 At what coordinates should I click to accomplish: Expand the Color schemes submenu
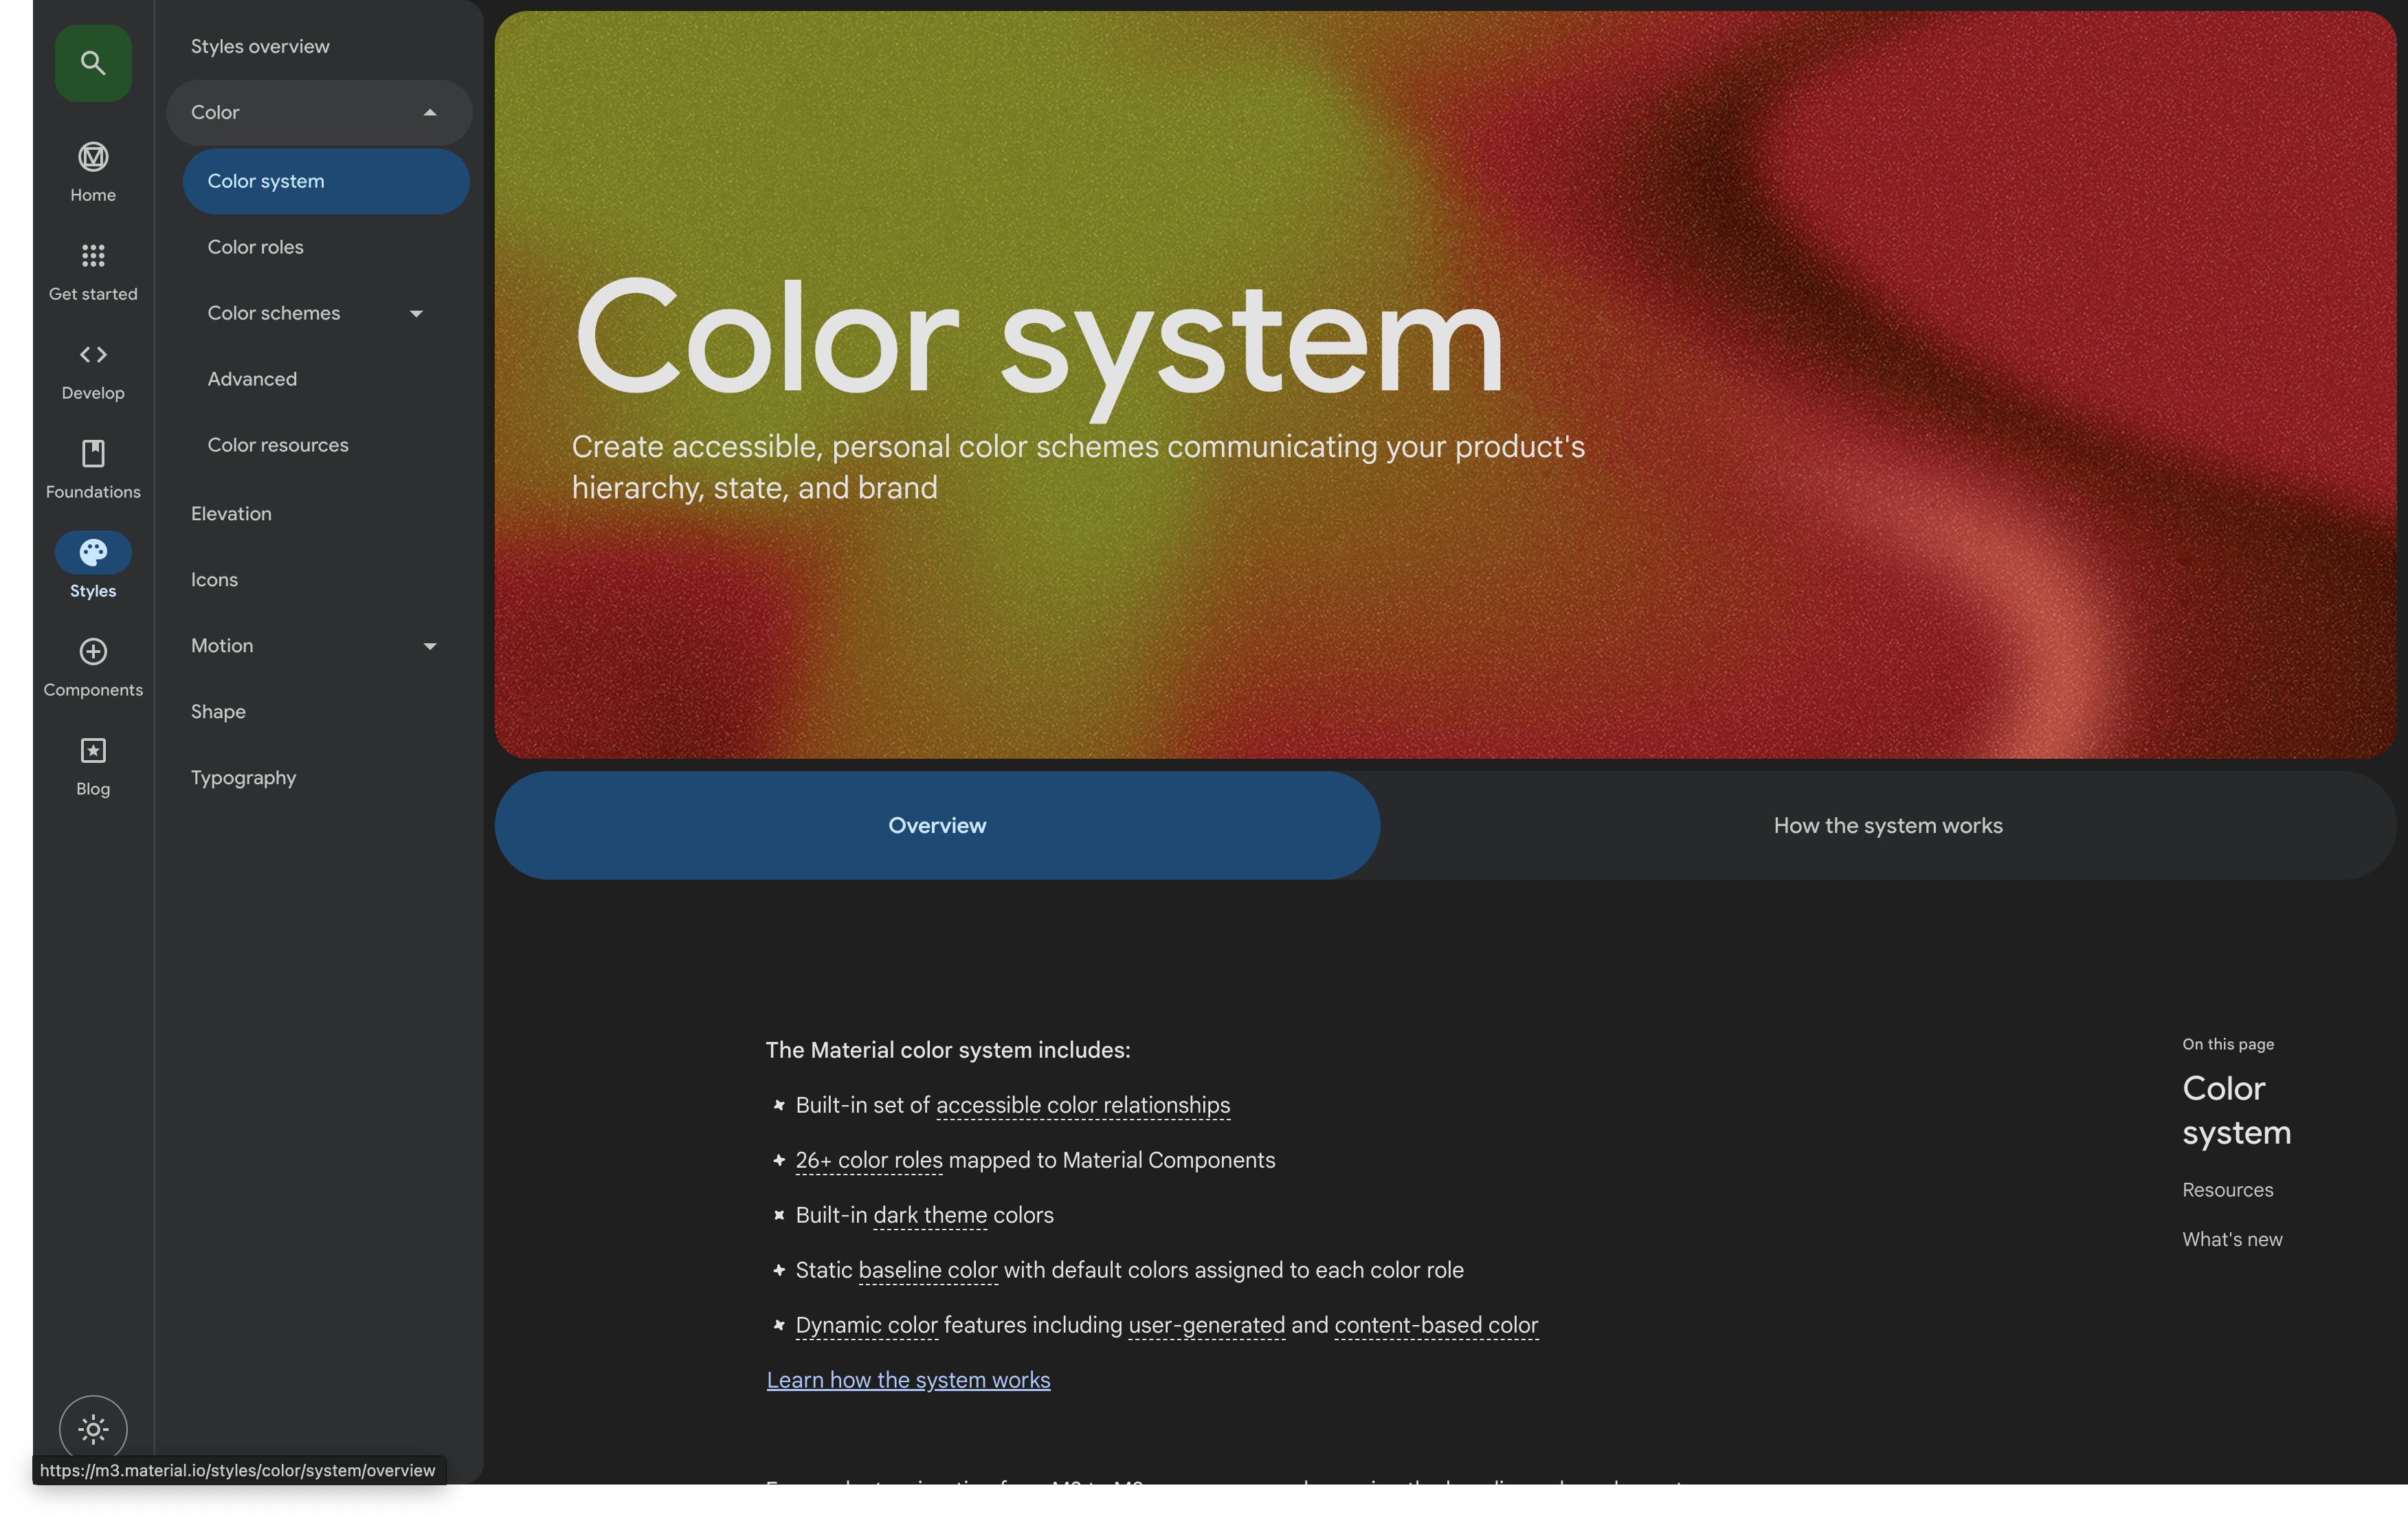click(x=416, y=314)
